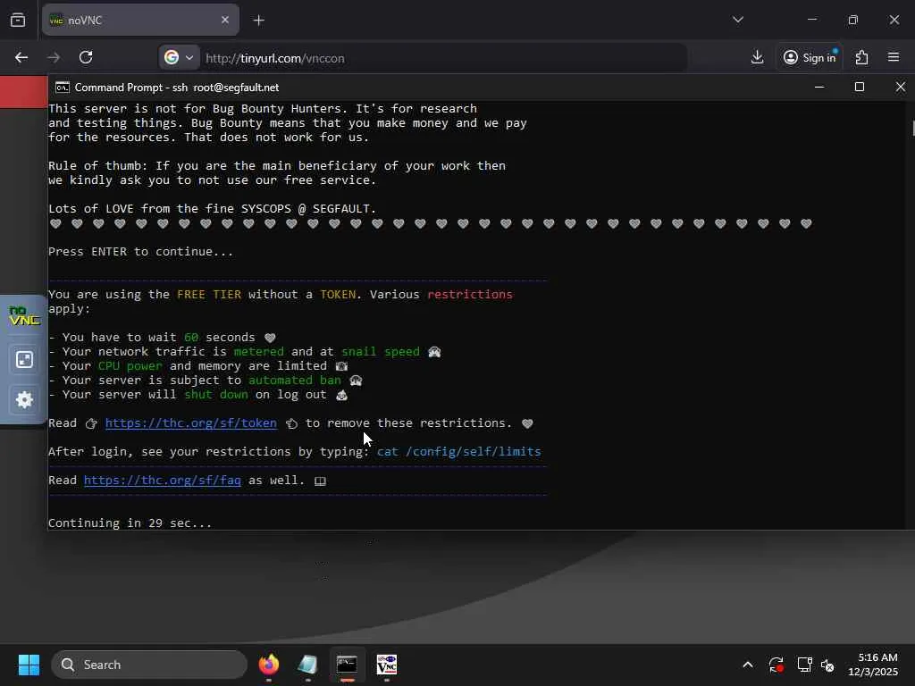This screenshot has width=915, height=686.
Task: Click the 'Press ENTER to continue...' text
Action: pyautogui.click(x=140, y=251)
